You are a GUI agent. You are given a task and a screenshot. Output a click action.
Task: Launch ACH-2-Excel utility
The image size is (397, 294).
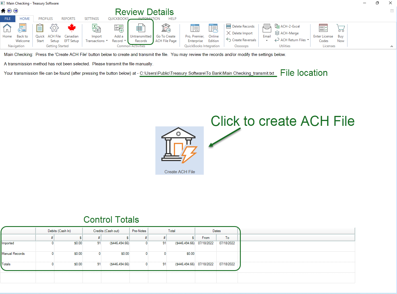click(287, 26)
